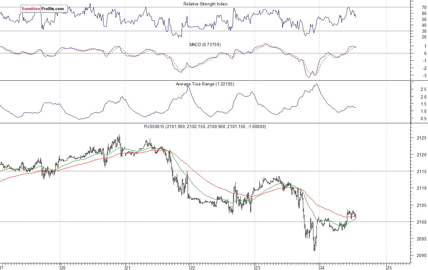Select the 2090 price axis label
The image size is (428, 270).
pyautogui.click(x=421, y=255)
